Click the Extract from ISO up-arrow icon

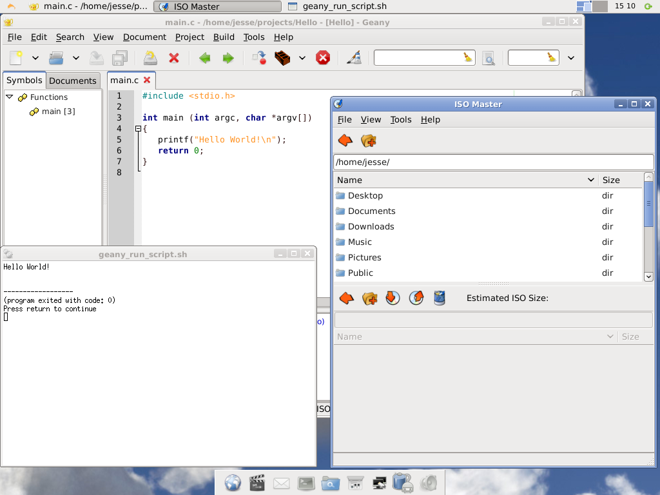[416, 298]
